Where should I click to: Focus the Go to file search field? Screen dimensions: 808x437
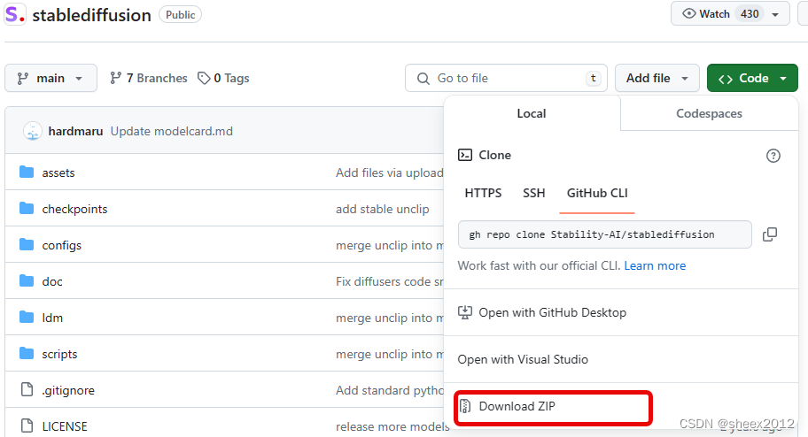pos(505,78)
